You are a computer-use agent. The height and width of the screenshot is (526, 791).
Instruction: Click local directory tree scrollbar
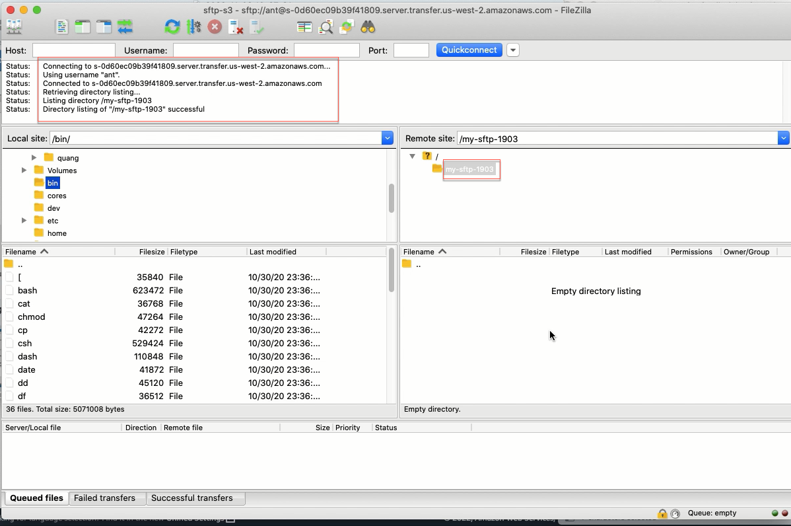click(392, 198)
